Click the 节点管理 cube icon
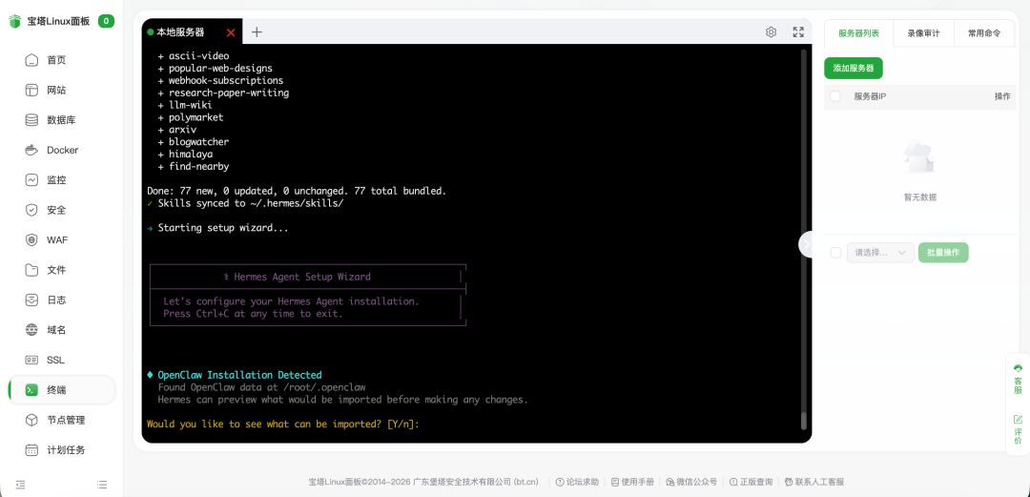 [x=31, y=420]
